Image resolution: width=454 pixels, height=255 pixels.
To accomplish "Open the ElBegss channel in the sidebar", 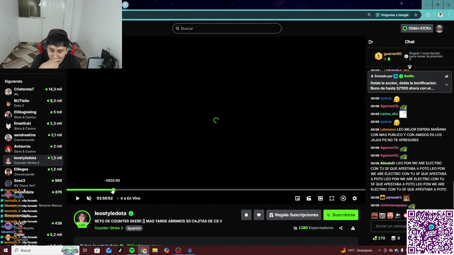I will (33, 171).
